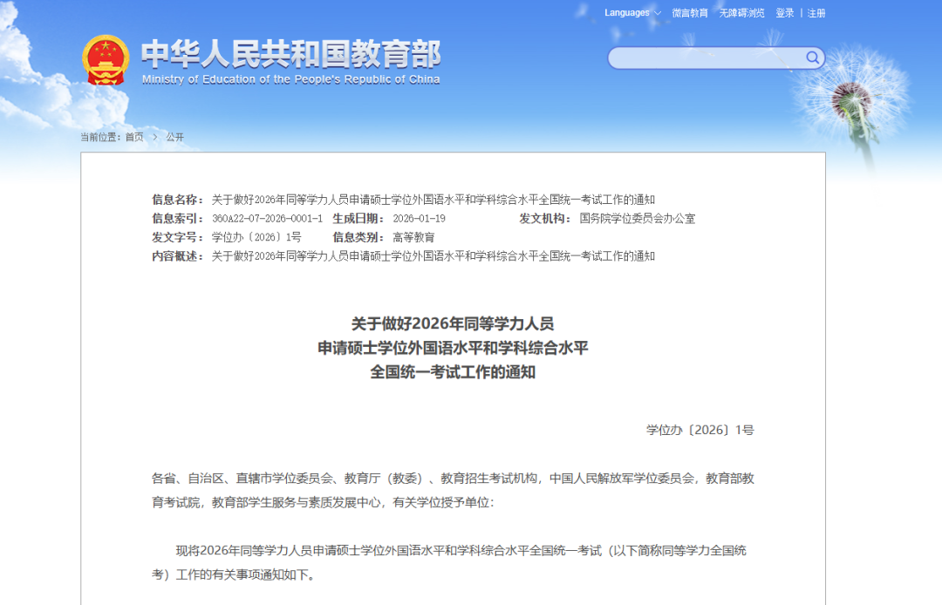This screenshot has height=605, width=942.
Task: Click the 生成日期 label
Action: tap(358, 219)
